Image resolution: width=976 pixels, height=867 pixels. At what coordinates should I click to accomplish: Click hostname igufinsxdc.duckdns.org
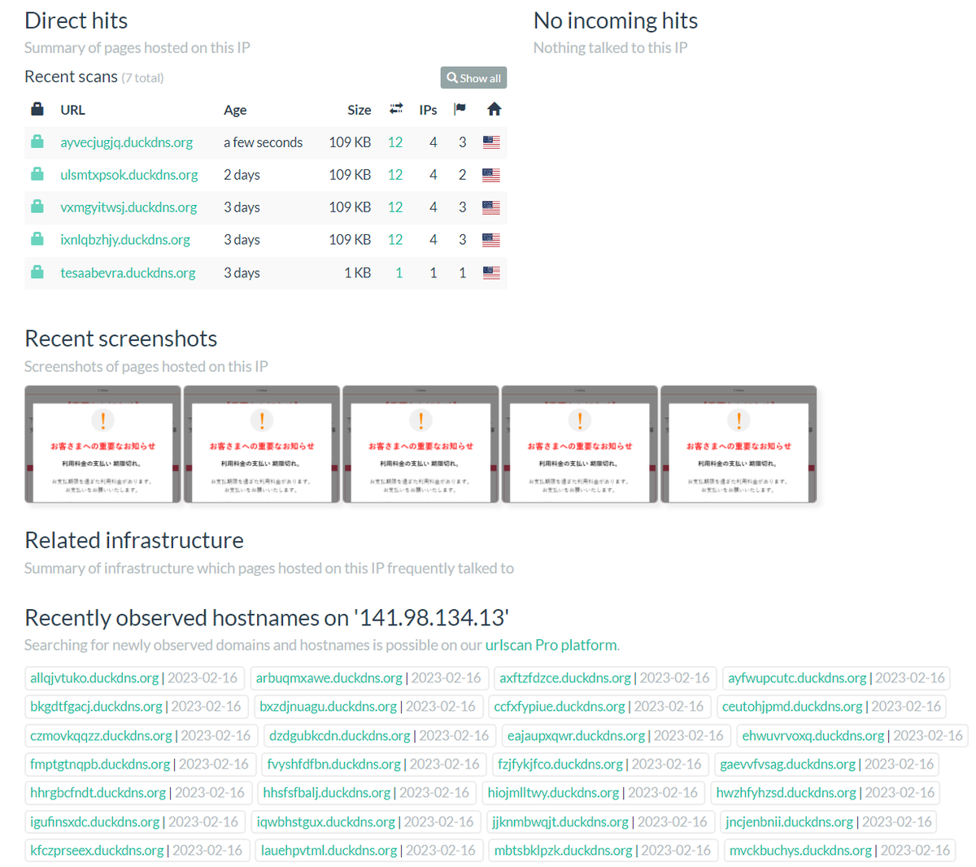(x=94, y=822)
